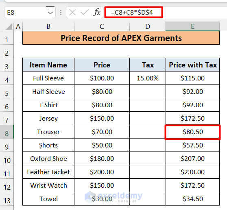Select column A header
This screenshot has width=227, height=210.
[18, 26]
